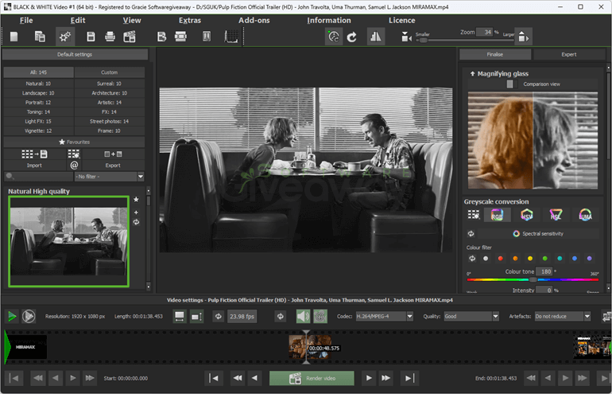
Task: Mark preset as favourite with star icon
Action: pos(136,200)
